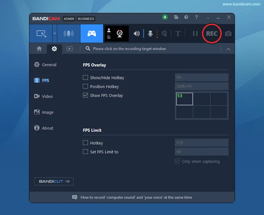264x215 pixels.
Task: Enable Set FPS Limit to checkbox
Action: (x=85, y=151)
